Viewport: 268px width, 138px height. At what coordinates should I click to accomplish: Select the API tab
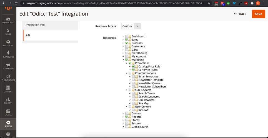click(50, 36)
